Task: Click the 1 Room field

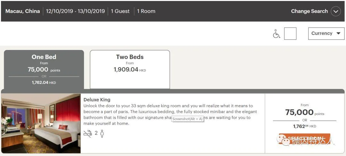Action: click(146, 11)
